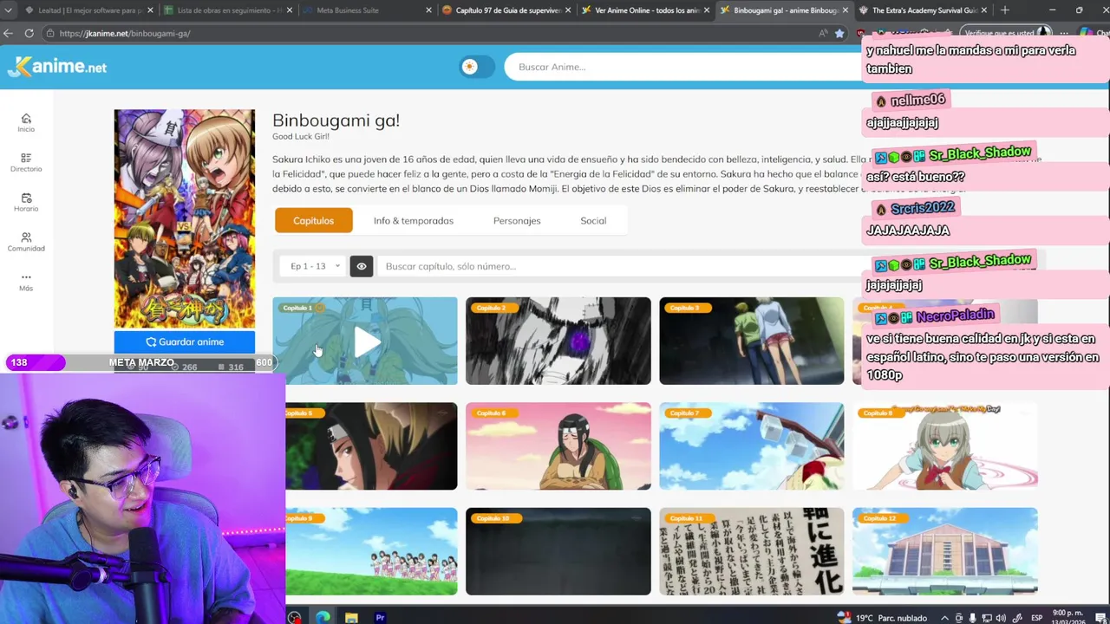
Task: Click the volume speaker tray icon
Action: coord(1001,617)
